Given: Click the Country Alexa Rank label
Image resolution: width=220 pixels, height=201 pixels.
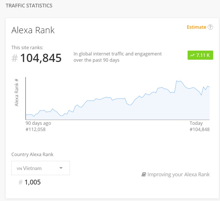Looking at the screenshot, I should tap(32, 154).
